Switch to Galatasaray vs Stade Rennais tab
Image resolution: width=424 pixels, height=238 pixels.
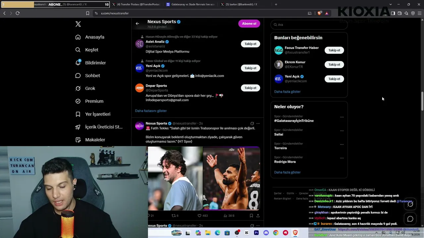[x=190, y=4]
